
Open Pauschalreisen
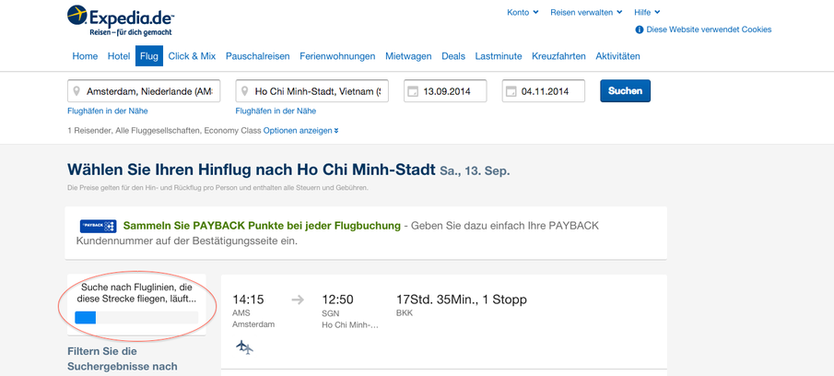257,56
